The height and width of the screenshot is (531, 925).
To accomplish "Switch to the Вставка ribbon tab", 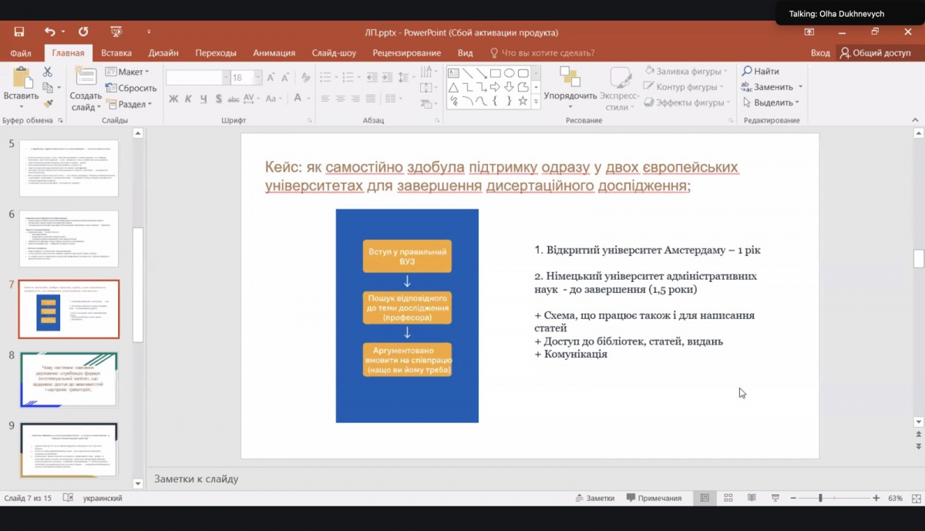I will (x=116, y=53).
